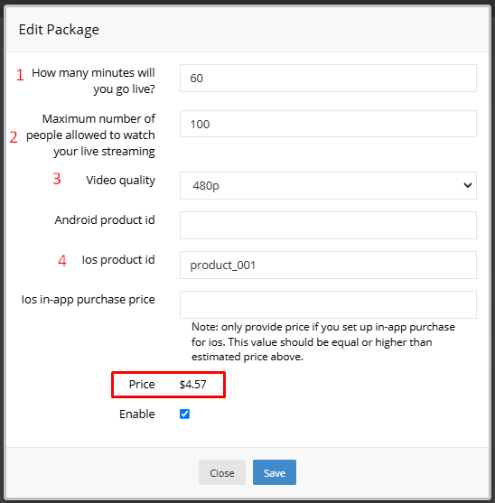The width and height of the screenshot is (495, 503).
Task: Click the minutes field showing 60
Action: [x=328, y=78]
